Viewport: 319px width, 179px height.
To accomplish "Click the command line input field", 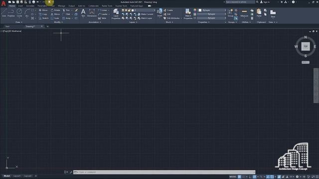I will point(164,172).
